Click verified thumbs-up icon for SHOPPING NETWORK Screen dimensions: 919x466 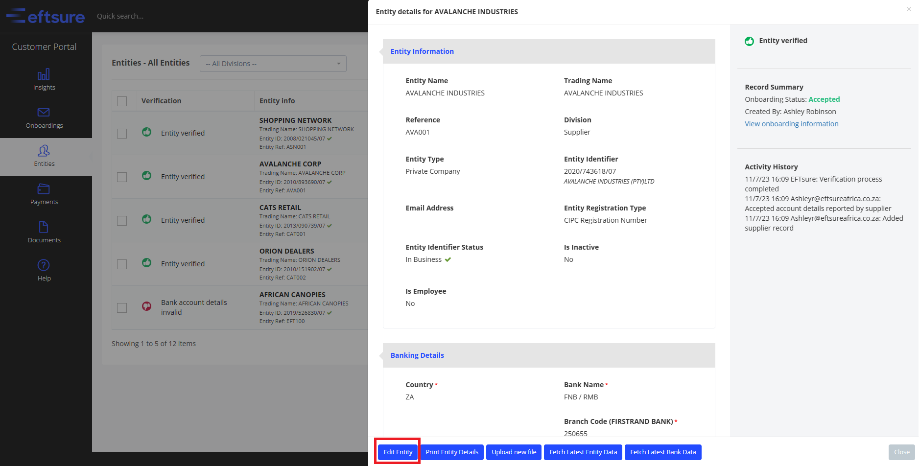(x=146, y=132)
